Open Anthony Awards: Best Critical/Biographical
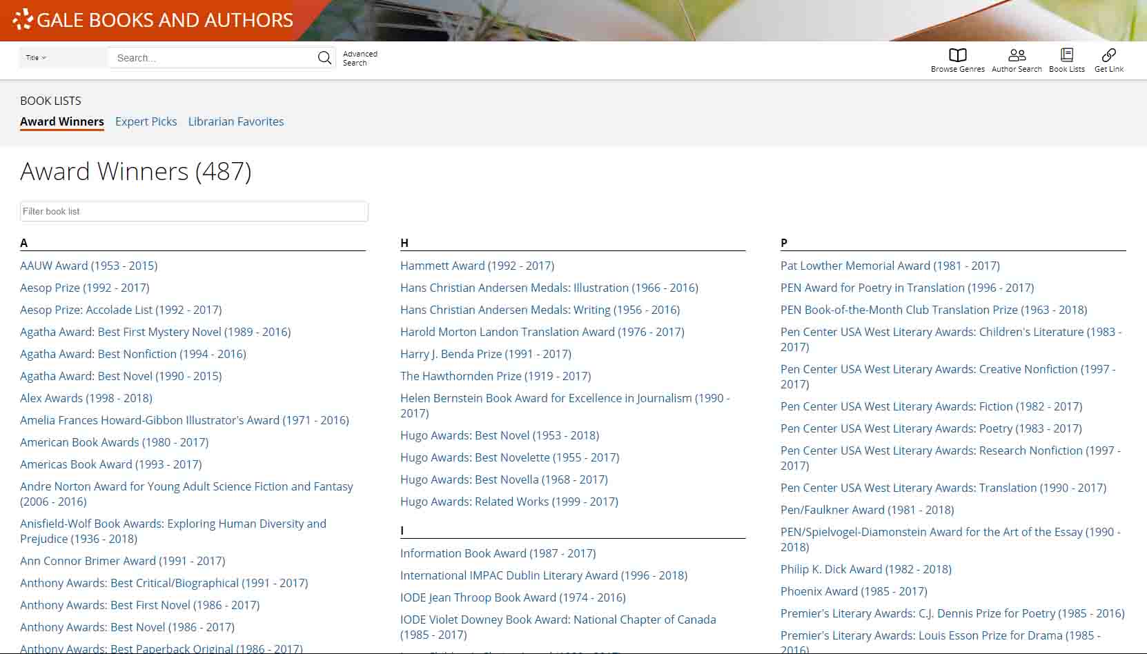 164,583
